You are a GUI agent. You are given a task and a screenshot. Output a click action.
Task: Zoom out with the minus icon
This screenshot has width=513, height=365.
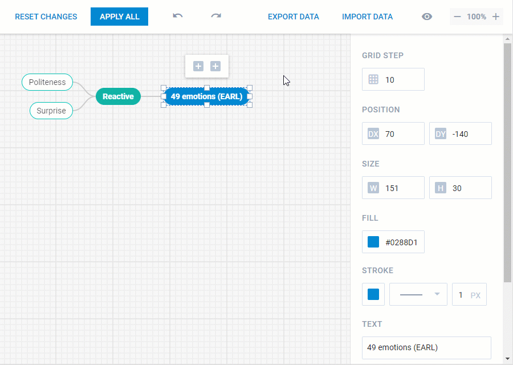(457, 17)
